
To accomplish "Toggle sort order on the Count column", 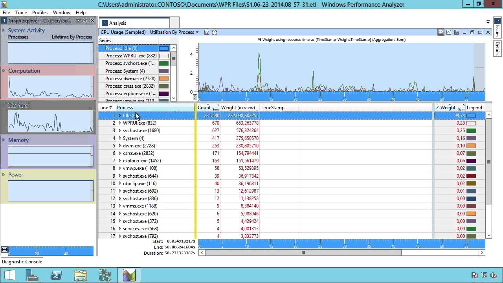I will [204, 107].
